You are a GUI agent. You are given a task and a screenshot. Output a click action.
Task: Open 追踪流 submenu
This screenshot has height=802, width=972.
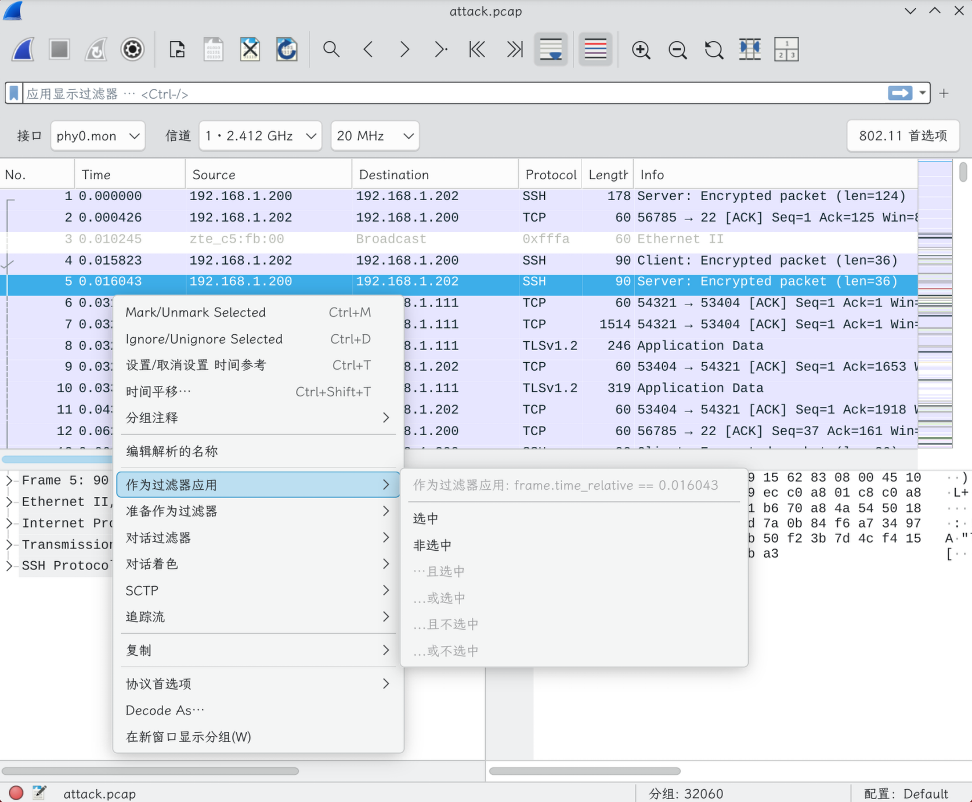pos(258,617)
